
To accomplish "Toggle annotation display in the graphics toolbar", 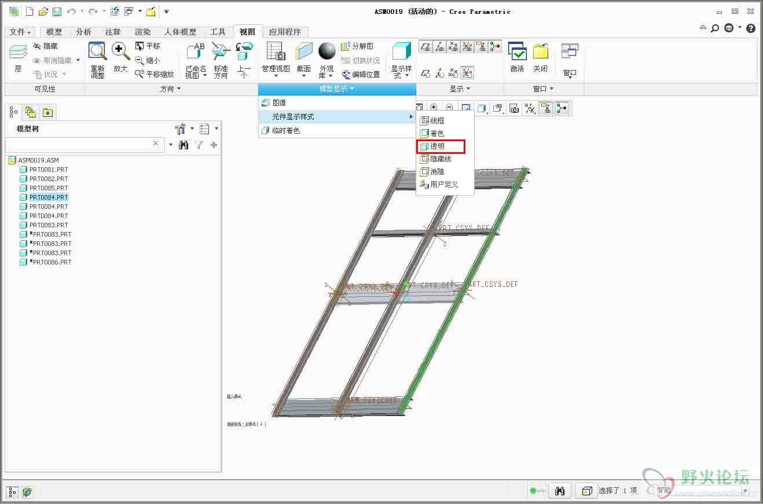I will [546, 108].
